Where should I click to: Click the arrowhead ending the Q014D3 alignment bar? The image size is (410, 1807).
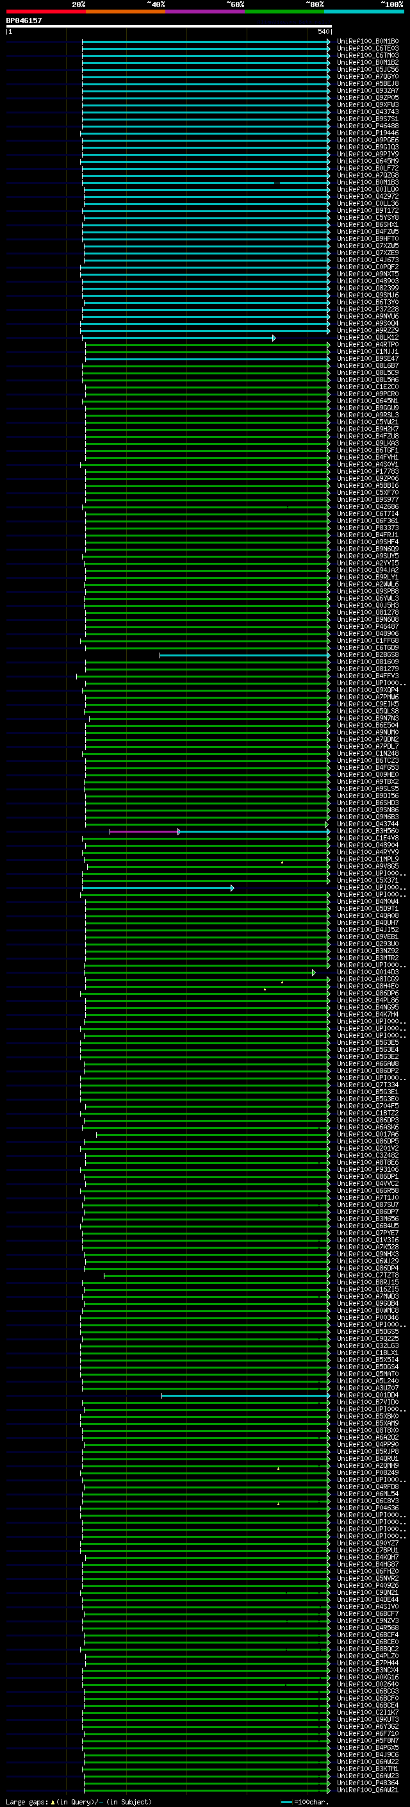click(x=314, y=973)
